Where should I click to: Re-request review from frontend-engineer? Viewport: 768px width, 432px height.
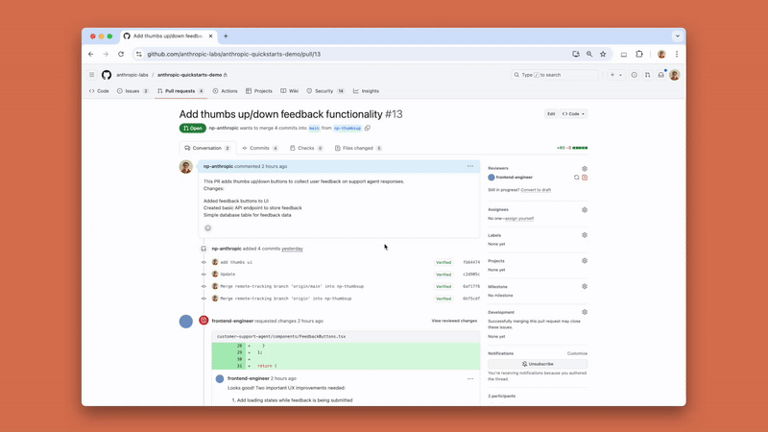577,178
